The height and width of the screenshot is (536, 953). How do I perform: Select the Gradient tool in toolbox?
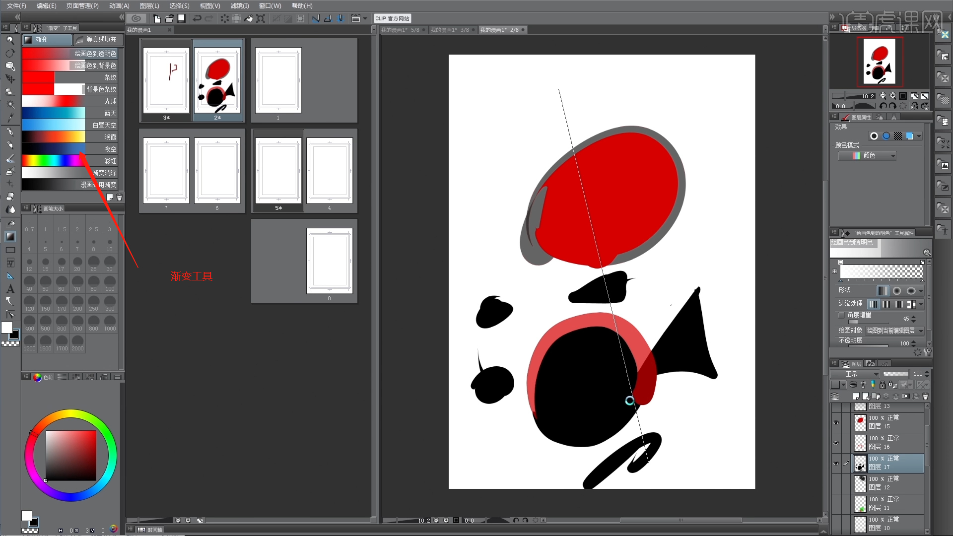10,237
